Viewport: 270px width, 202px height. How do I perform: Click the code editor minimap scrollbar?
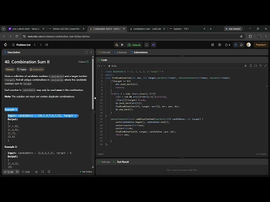(x=267, y=110)
